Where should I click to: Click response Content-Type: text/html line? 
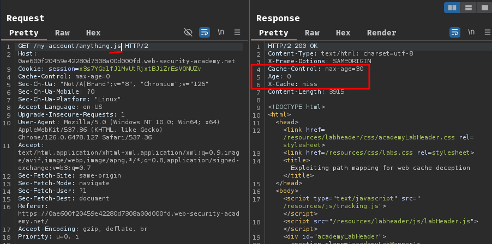[340, 54]
